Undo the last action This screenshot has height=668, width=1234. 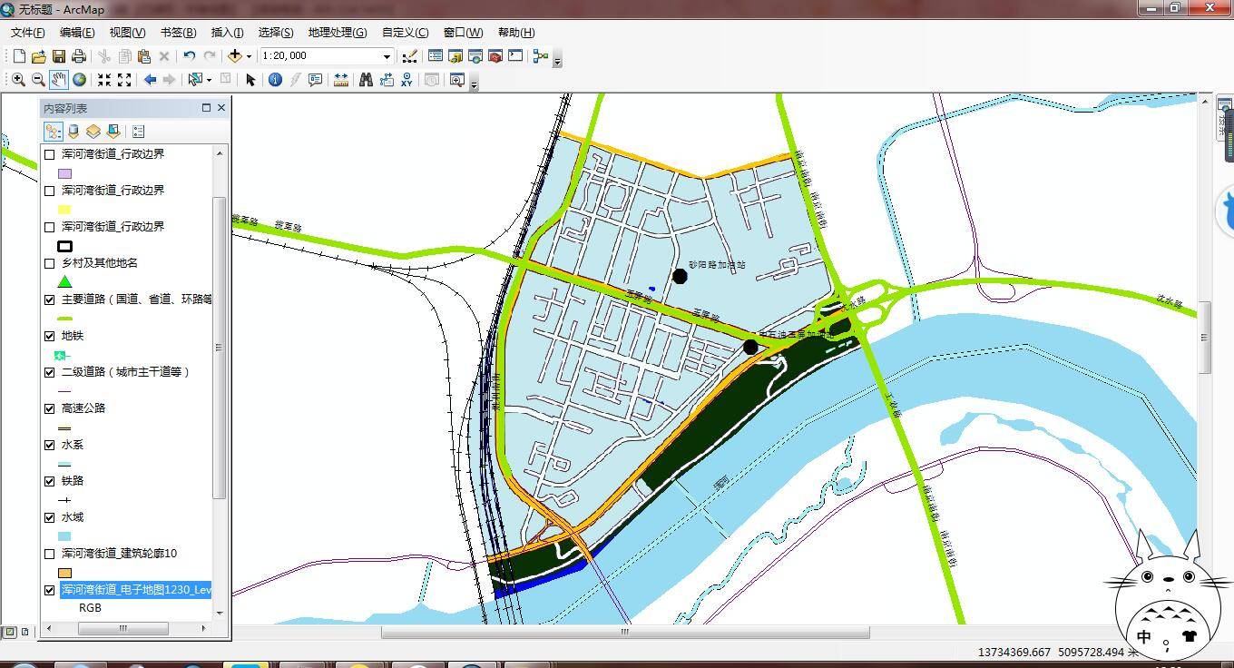189,56
